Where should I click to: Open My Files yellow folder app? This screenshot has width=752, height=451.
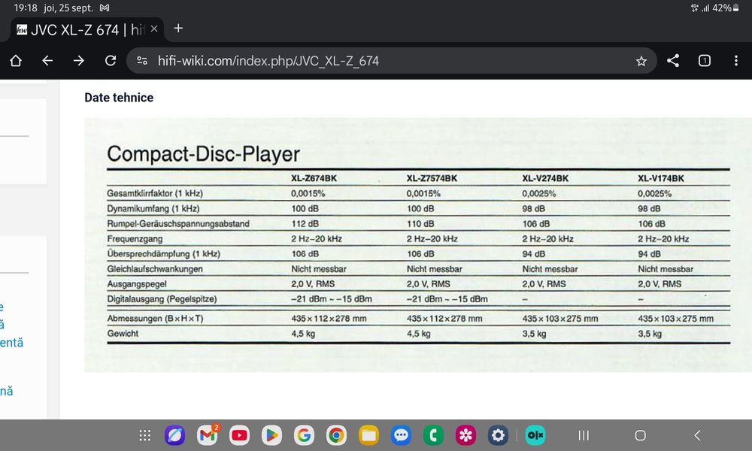click(368, 435)
